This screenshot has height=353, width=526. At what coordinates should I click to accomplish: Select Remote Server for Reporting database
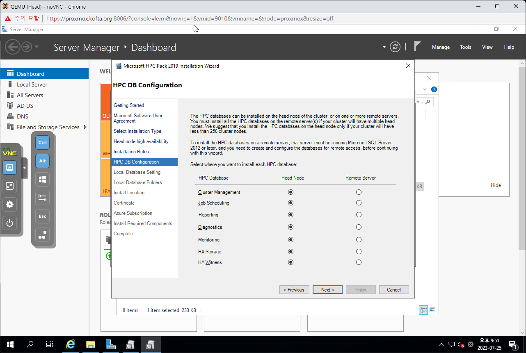(359, 215)
